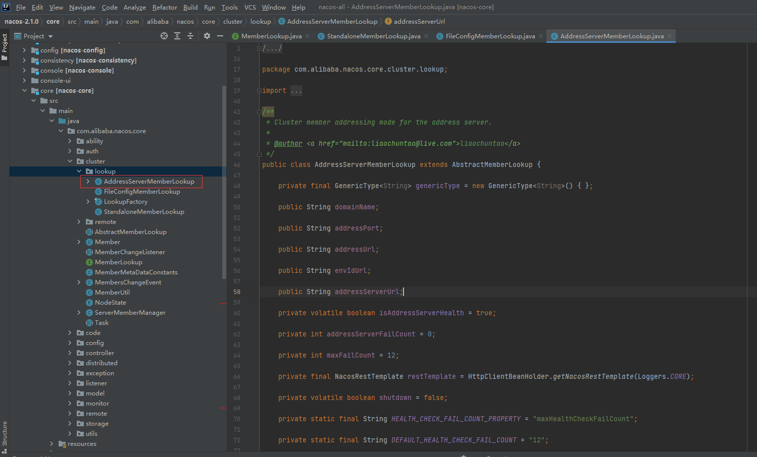Fold the class Javadoc comment

[259, 112]
